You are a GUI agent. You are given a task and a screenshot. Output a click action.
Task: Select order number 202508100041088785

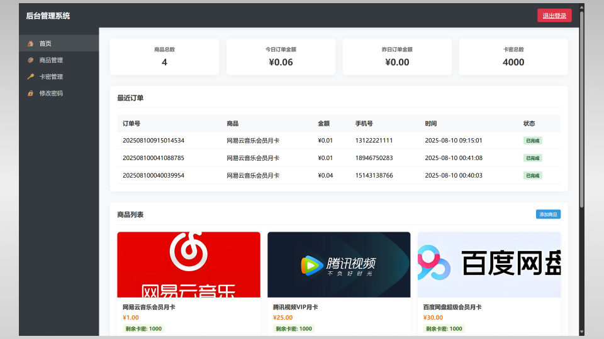[x=154, y=158]
